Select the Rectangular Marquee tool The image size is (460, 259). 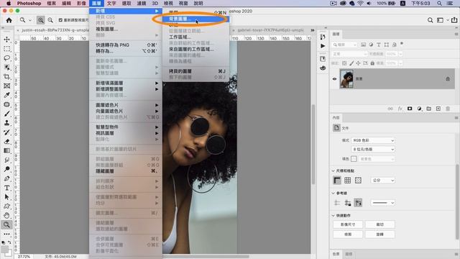(6, 49)
